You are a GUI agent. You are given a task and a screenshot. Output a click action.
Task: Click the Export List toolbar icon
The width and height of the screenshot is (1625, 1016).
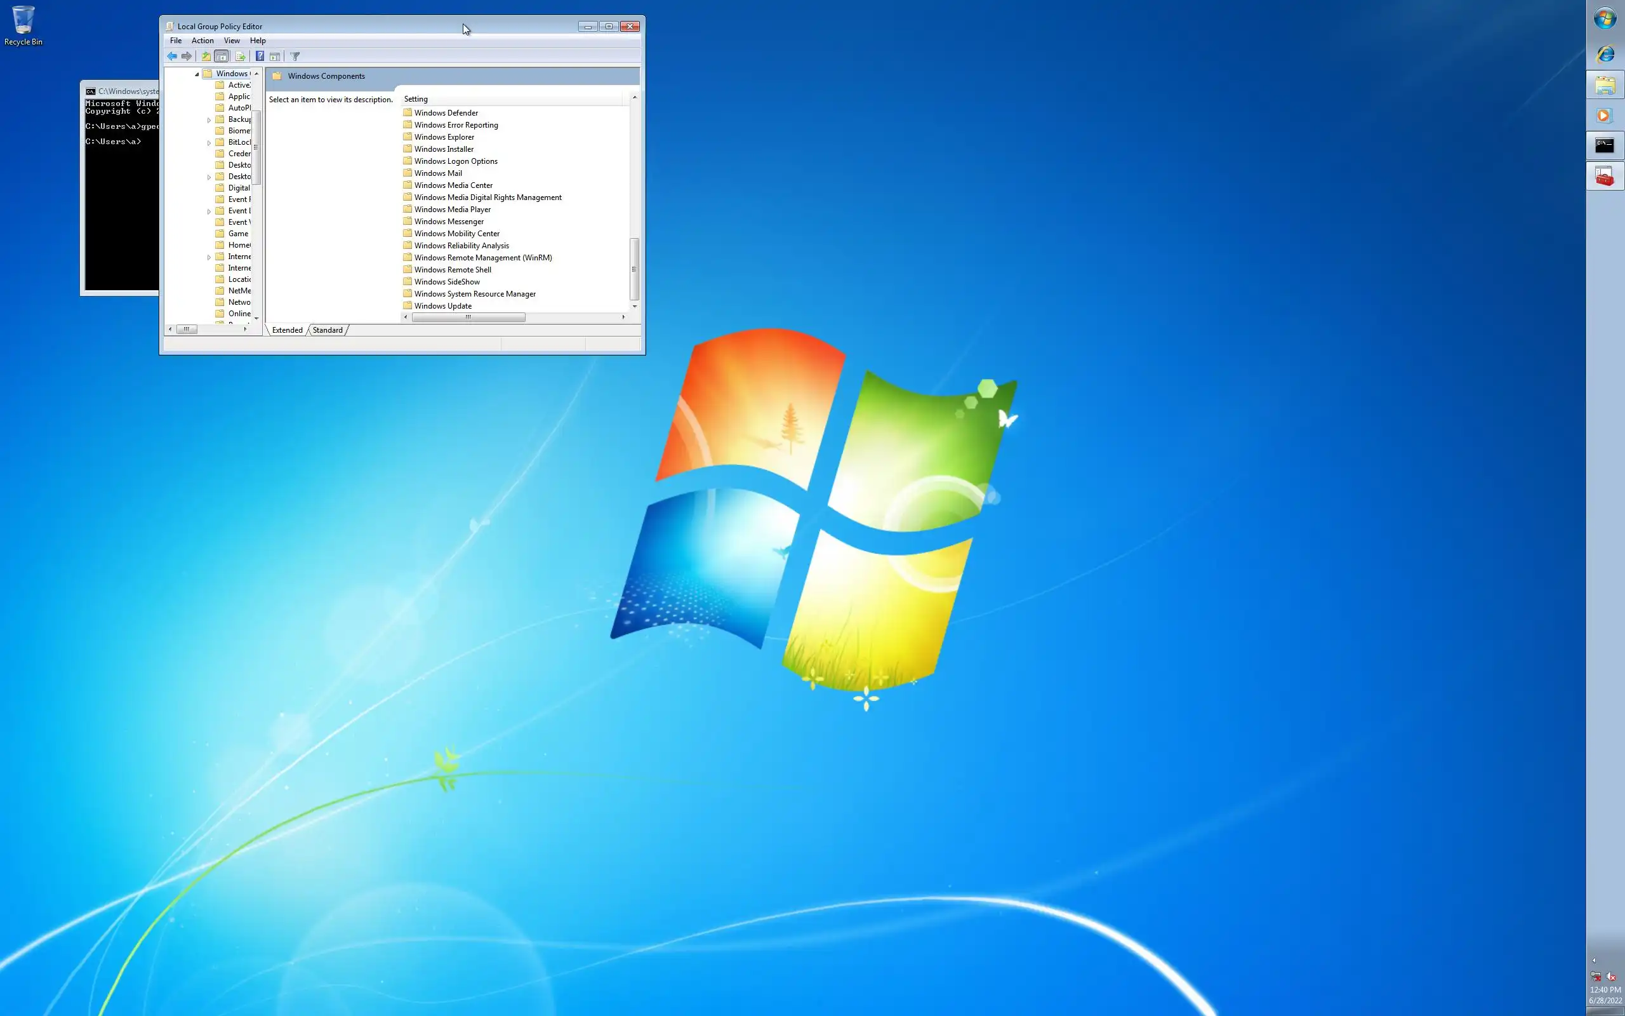click(240, 57)
